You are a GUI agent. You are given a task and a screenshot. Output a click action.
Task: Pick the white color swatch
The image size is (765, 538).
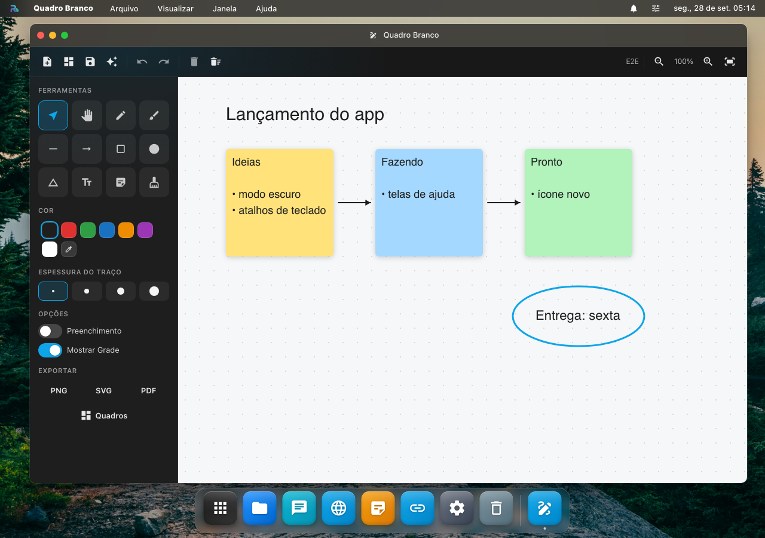[50, 249]
